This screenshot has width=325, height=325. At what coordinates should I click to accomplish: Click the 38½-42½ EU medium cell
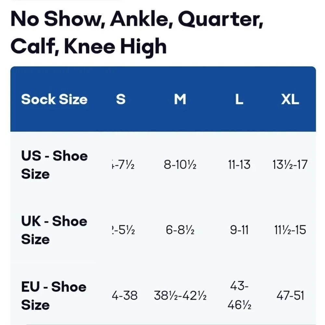tap(180, 295)
